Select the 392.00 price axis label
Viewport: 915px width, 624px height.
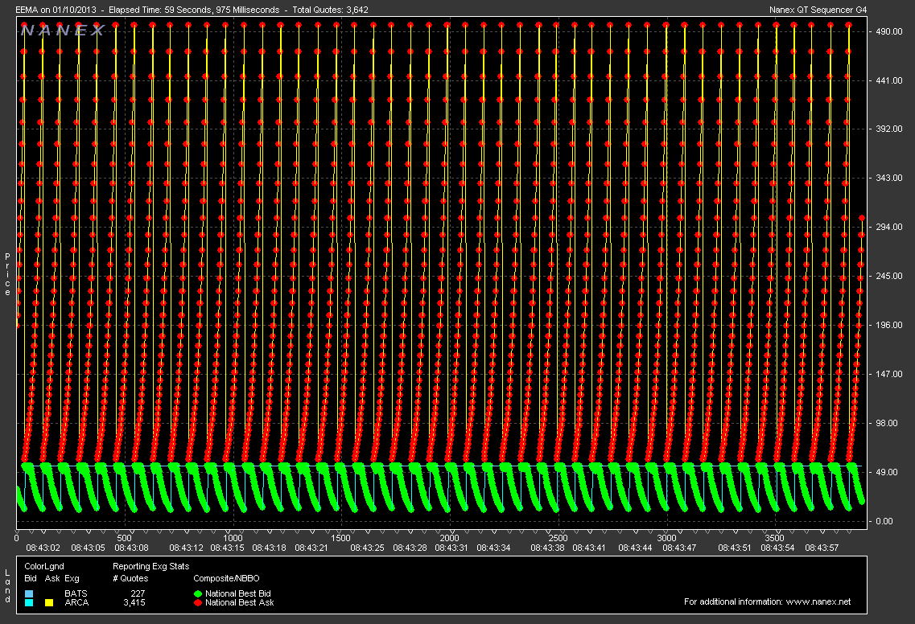pos(888,129)
